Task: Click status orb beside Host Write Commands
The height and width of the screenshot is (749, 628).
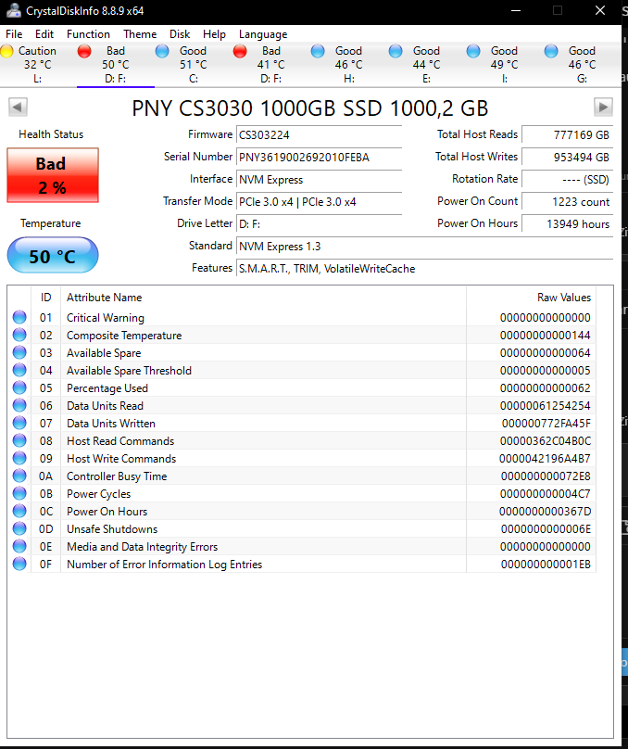Action: [x=19, y=458]
